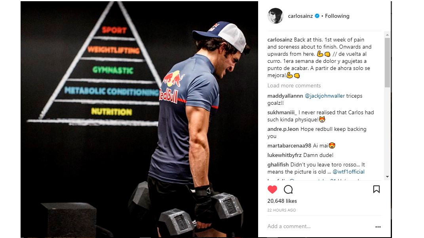Click scrollbar up arrow in comments

(x=387, y=35)
